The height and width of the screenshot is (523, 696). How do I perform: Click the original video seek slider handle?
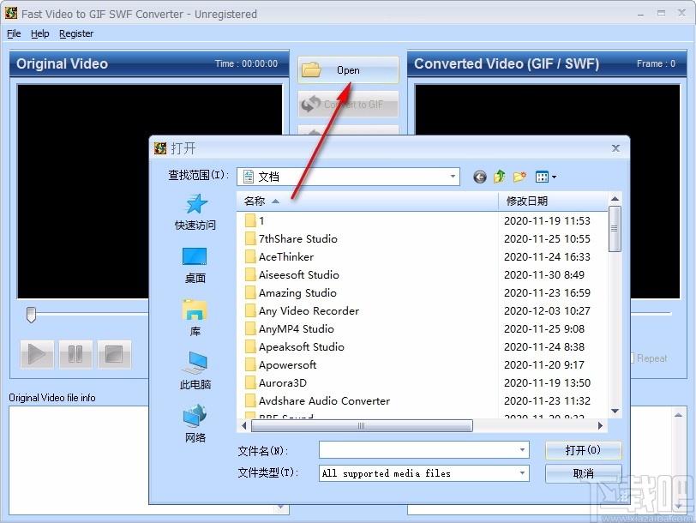point(31,315)
